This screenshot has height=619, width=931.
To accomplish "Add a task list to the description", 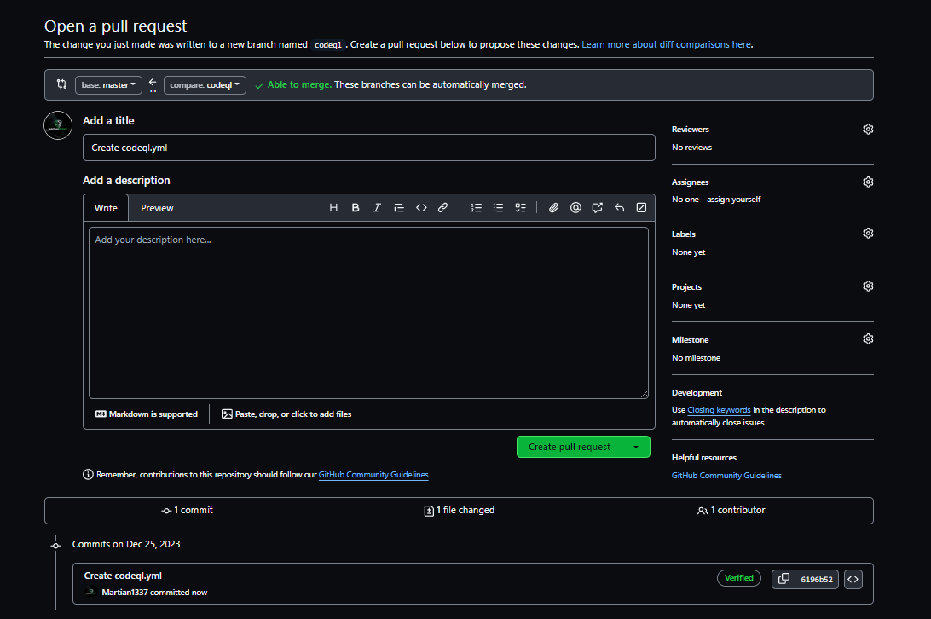I will click(520, 208).
